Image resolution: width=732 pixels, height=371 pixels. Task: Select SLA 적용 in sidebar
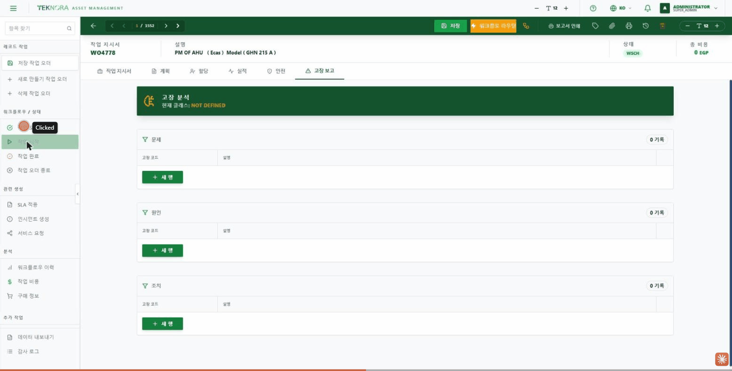pos(40,205)
